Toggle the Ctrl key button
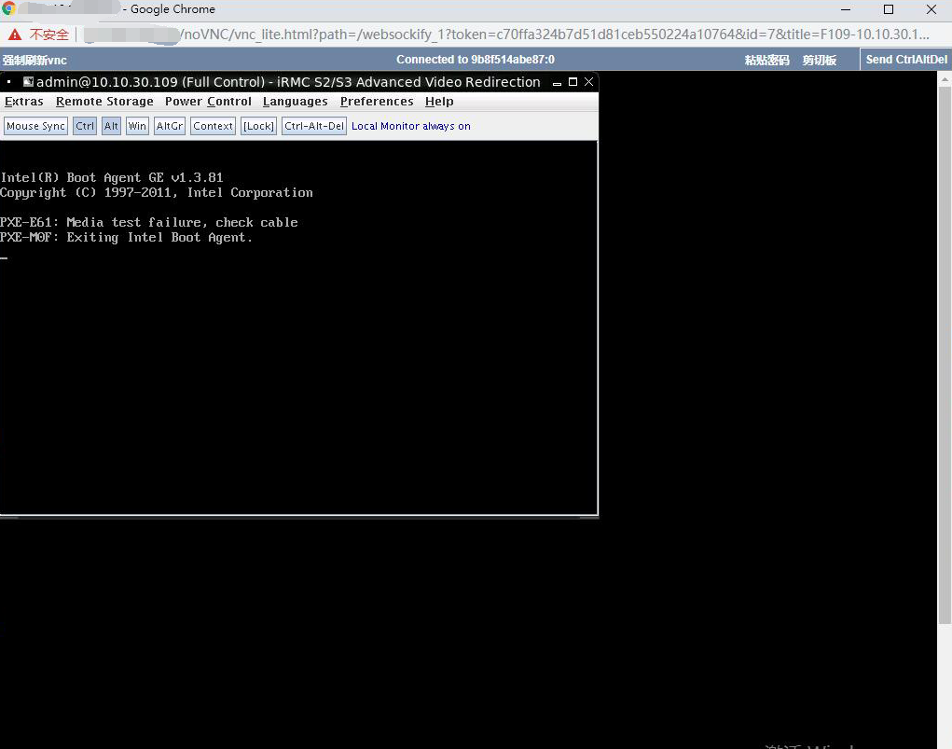Viewport: 952px width, 749px height. (x=85, y=126)
